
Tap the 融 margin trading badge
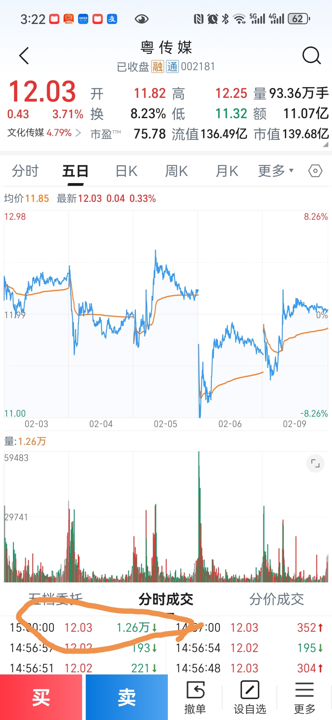coord(157,66)
